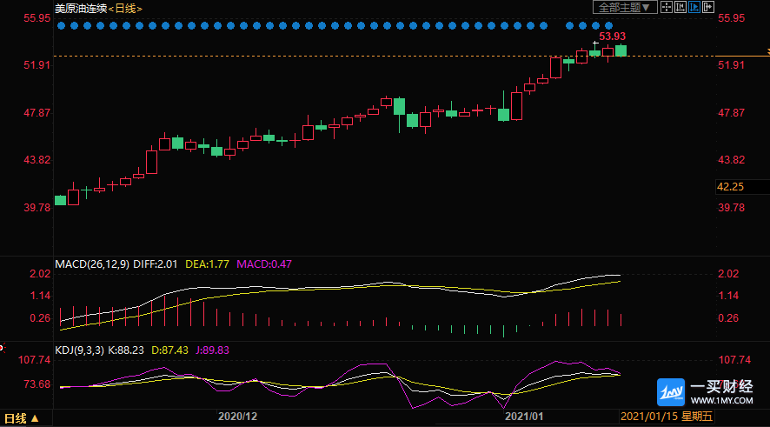Click the 53.93 high price label
Viewport: 770px width, 427px height.
pyautogui.click(x=613, y=37)
